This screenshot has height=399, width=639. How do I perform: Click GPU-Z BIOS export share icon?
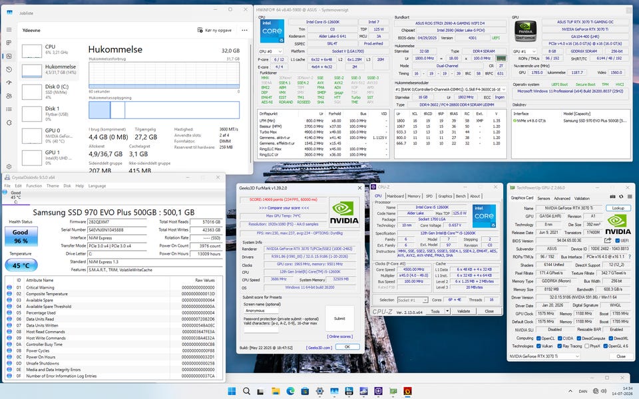(x=608, y=241)
